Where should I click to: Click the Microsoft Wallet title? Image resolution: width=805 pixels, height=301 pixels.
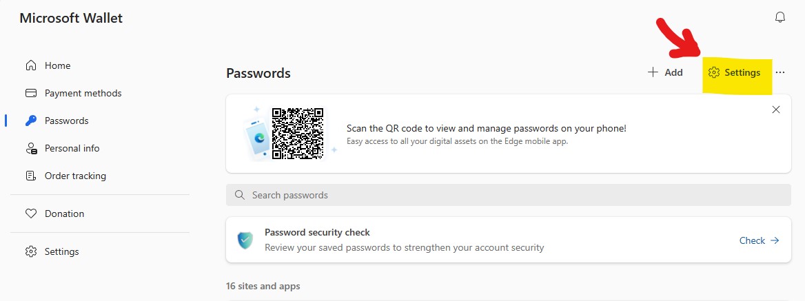point(71,18)
